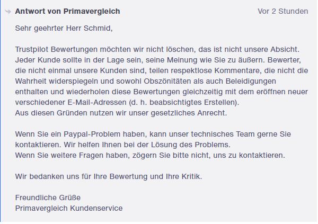Image resolution: width=318 pixels, height=224 pixels.
Task: Click the signature 'Primavergleich Kundenservice'
Action: click(x=69, y=209)
